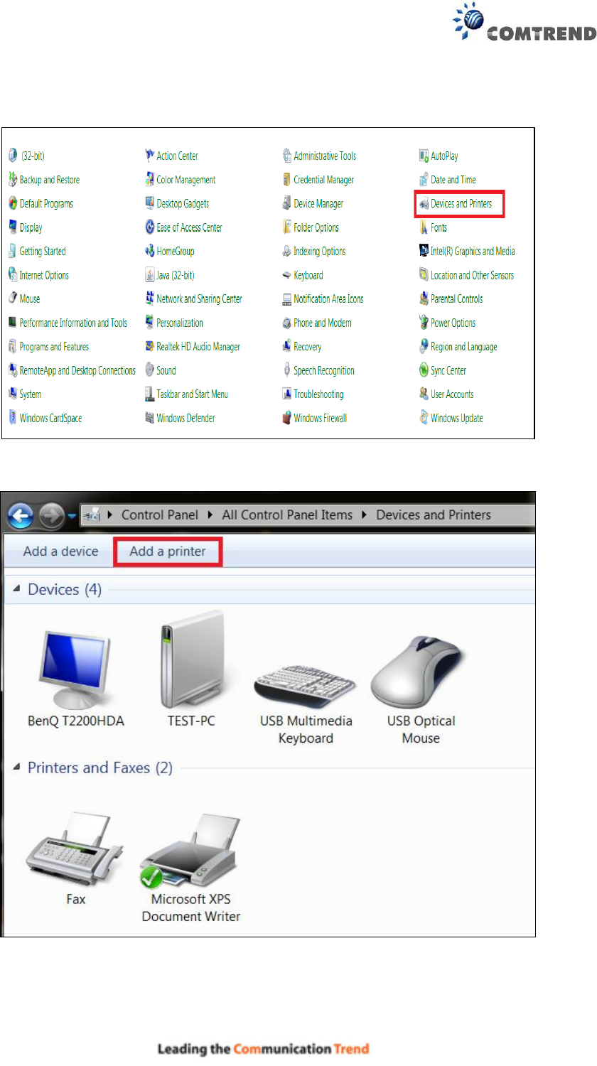
Task: Open the Java (32-bit) icon
Action: pyautogui.click(x=150, y=275)
